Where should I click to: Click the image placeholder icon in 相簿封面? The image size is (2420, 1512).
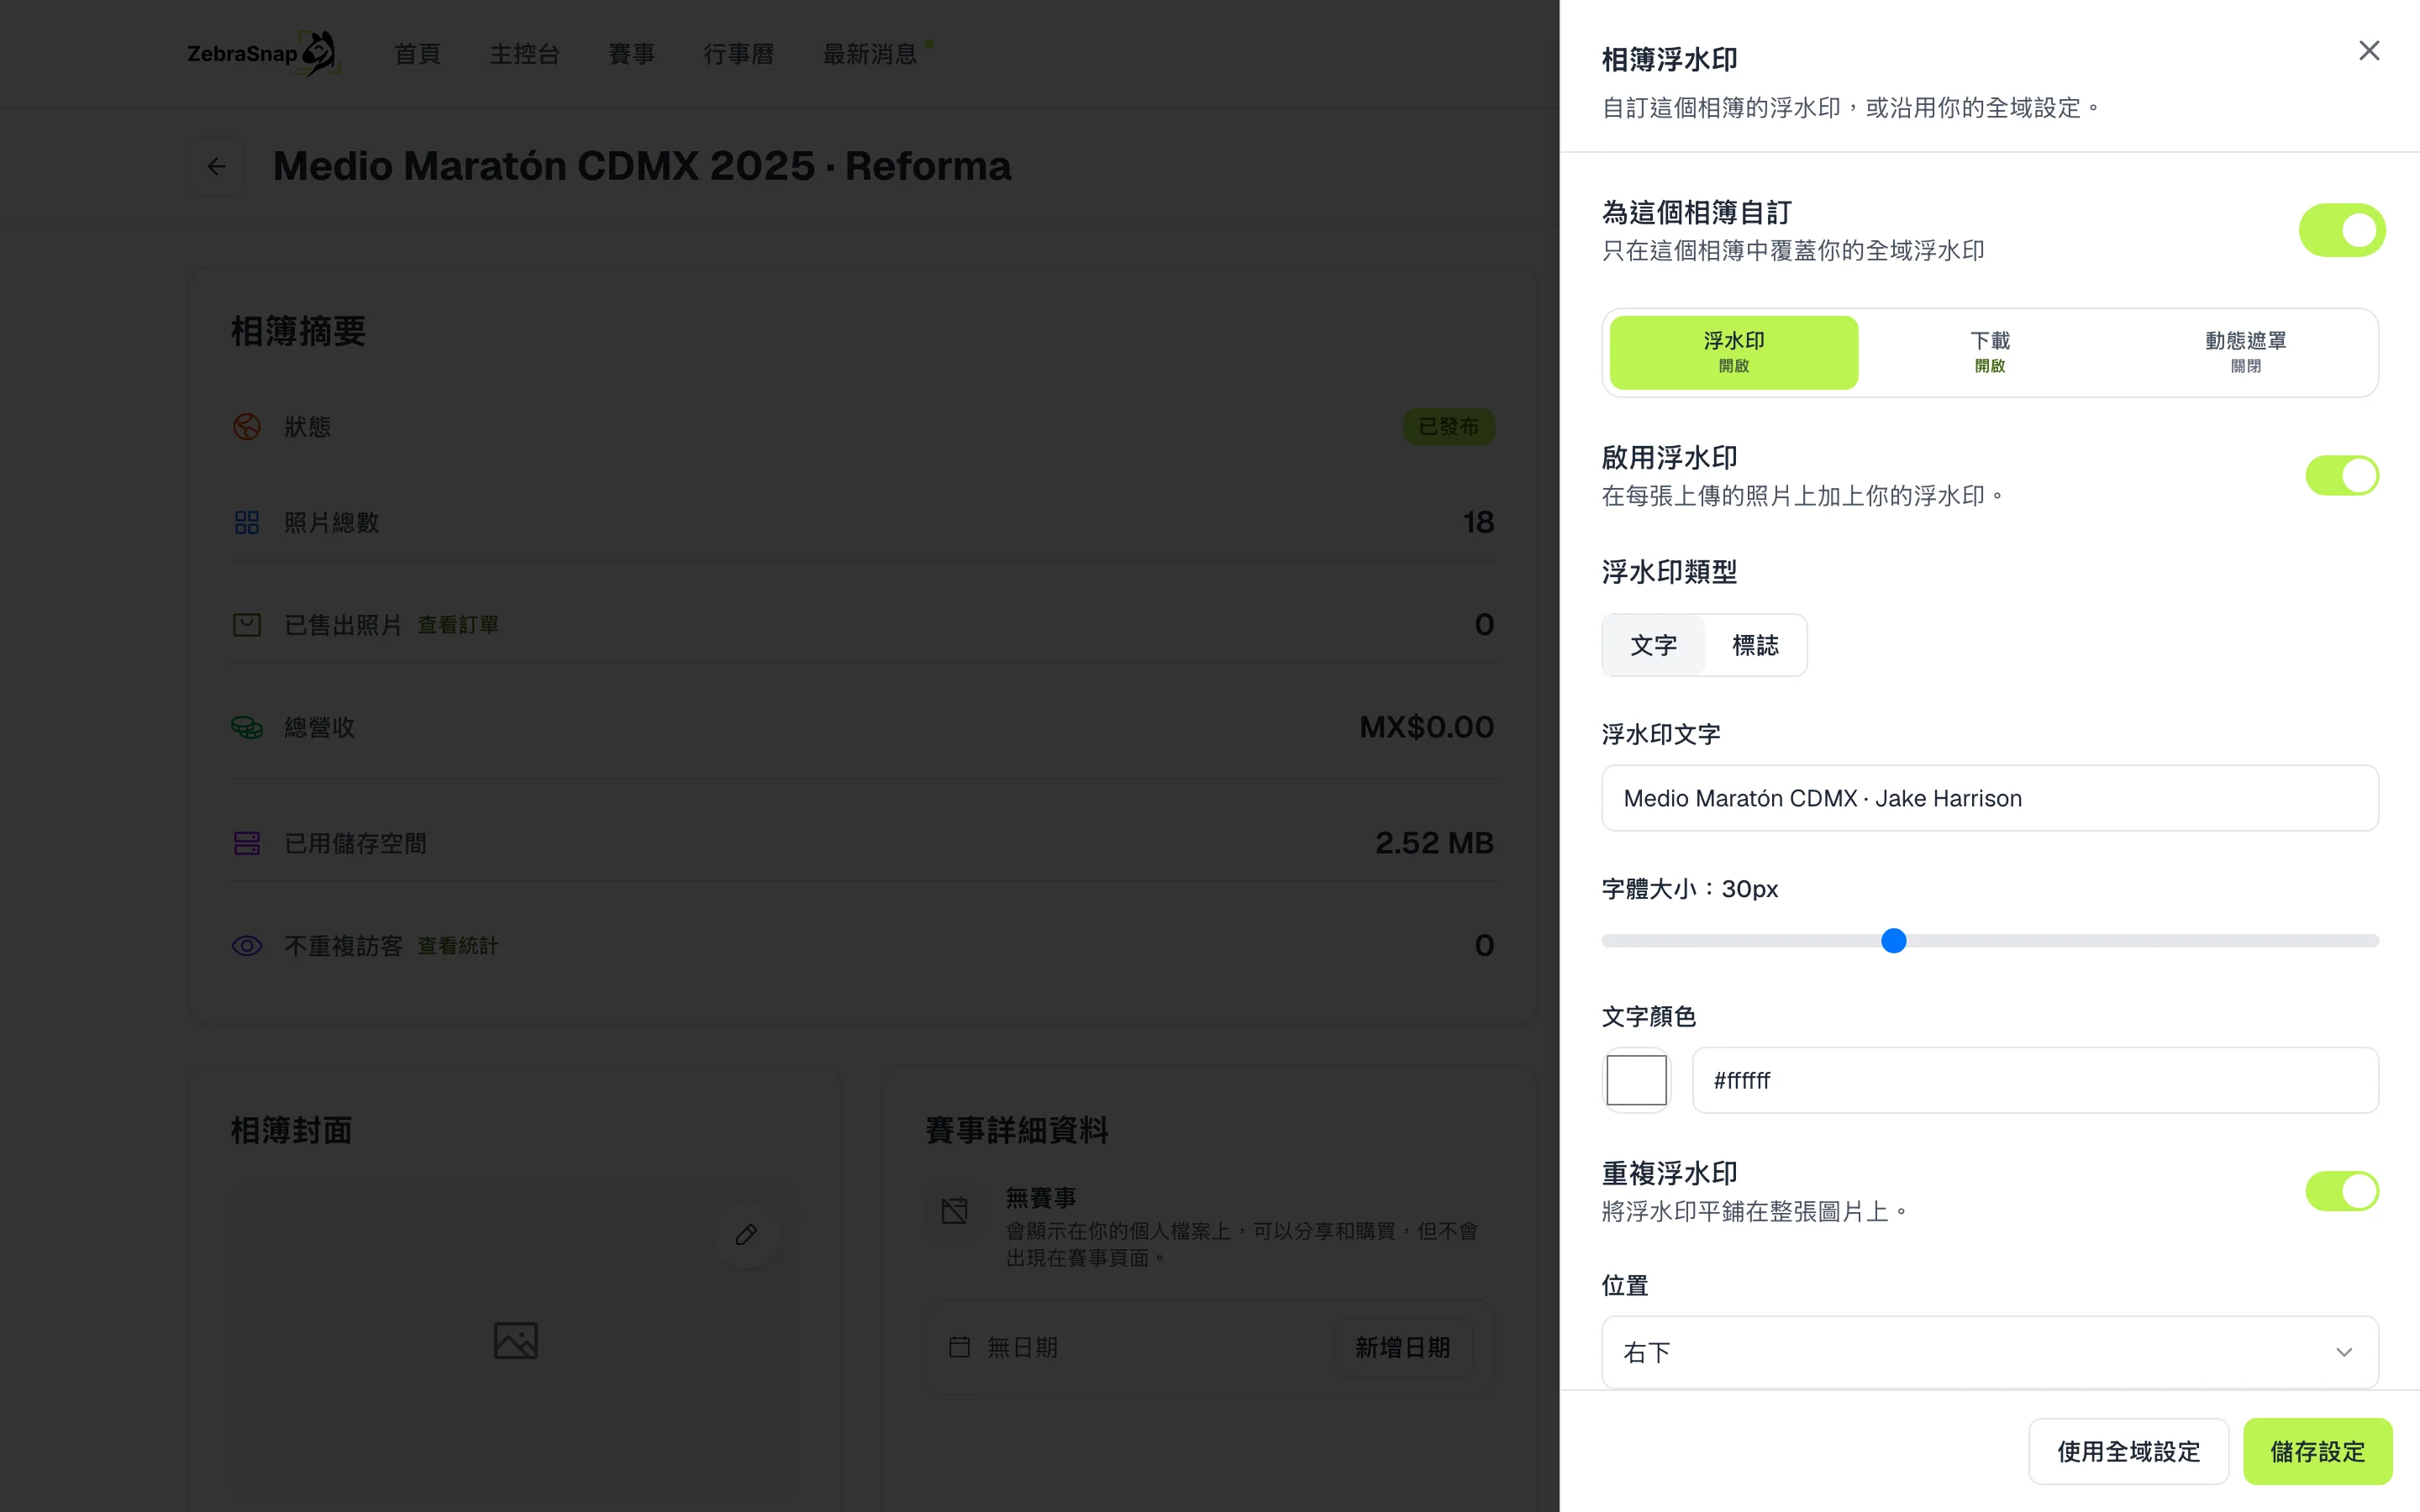pyautogui.click(x=515, y=1340)
